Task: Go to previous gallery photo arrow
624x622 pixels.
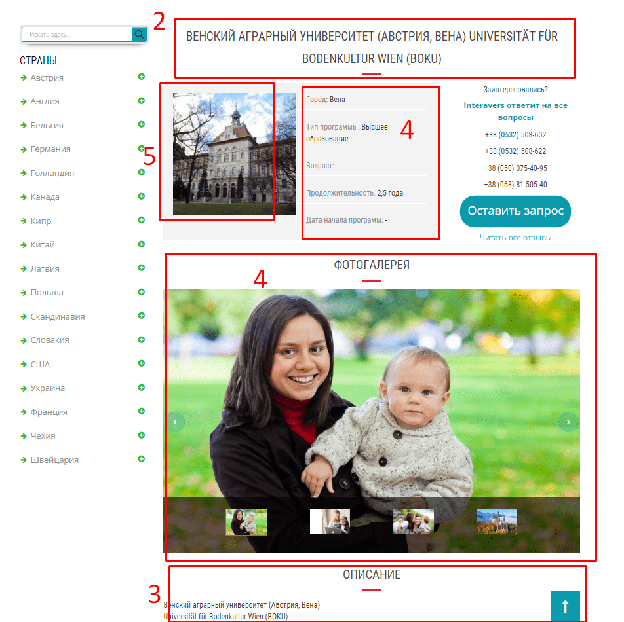Action: pos(176,422)
